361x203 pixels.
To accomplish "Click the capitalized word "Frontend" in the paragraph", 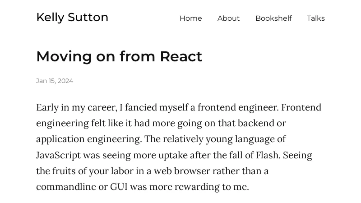I will 301,107.
